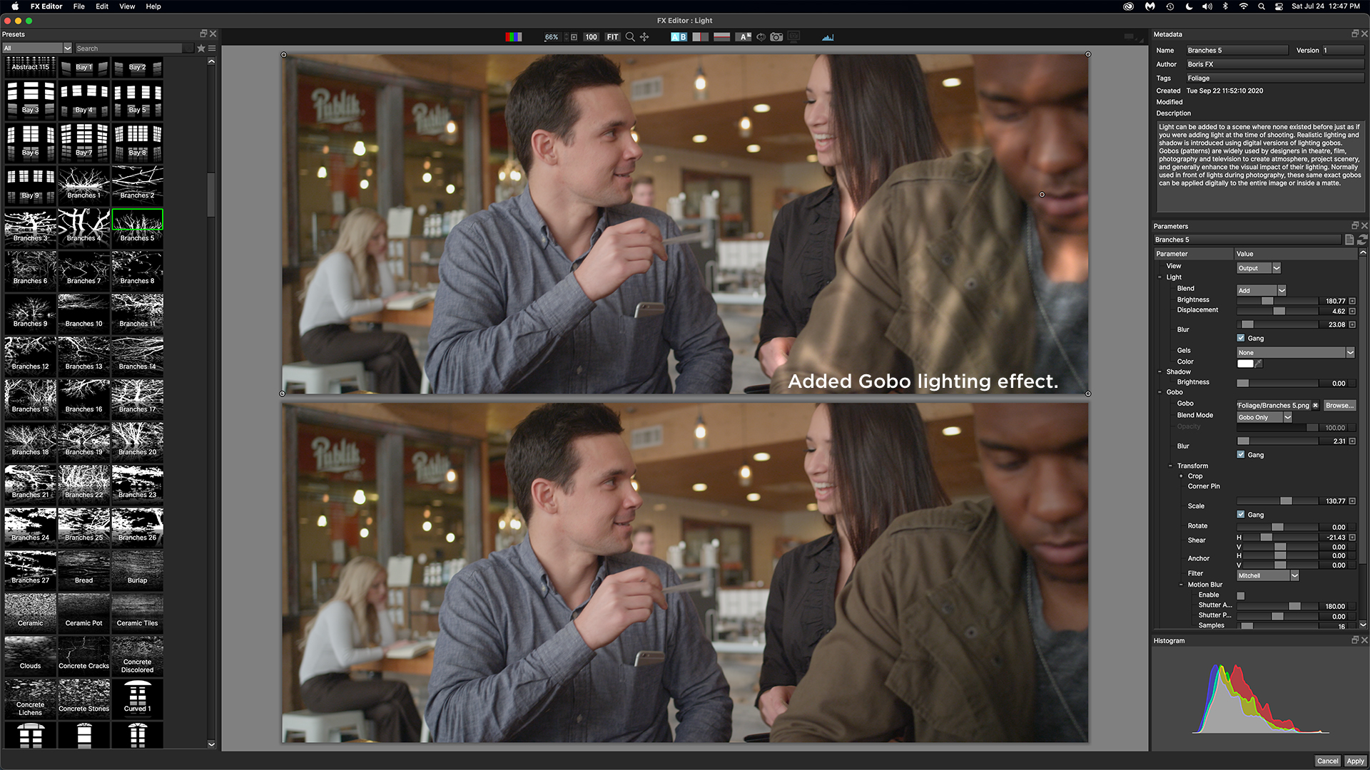Click the Cancel button

point(1327,761)
